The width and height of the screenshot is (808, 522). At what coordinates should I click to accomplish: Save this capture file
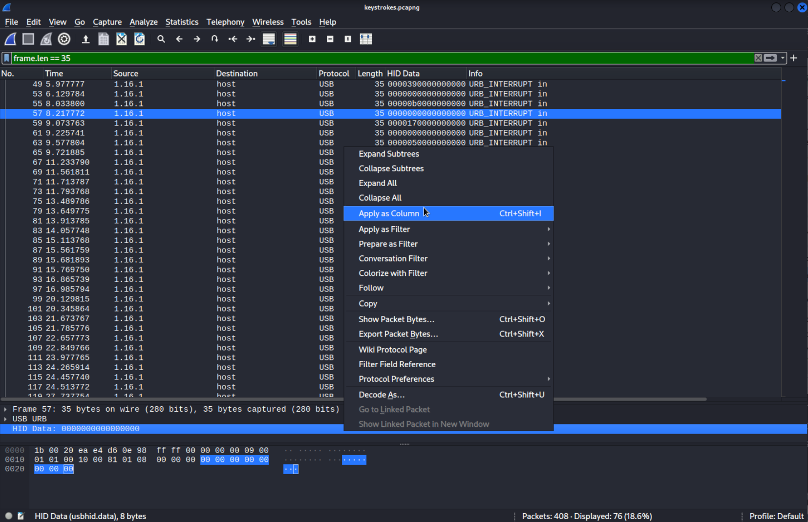(104, 39)
